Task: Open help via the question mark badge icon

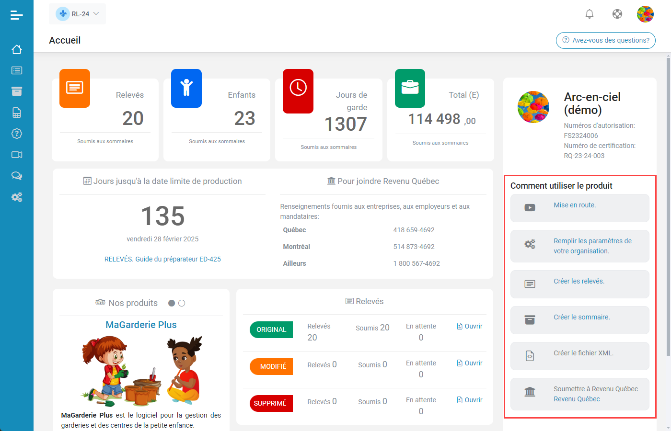Action: [x=17, y=134]
